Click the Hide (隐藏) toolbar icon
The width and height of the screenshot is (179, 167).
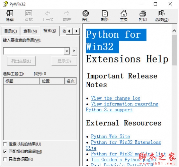[10, 13]
